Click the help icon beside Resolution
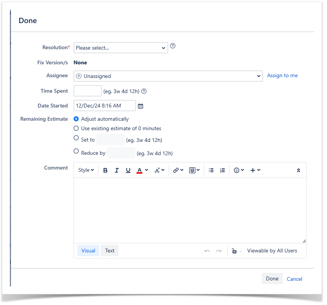 173,46
